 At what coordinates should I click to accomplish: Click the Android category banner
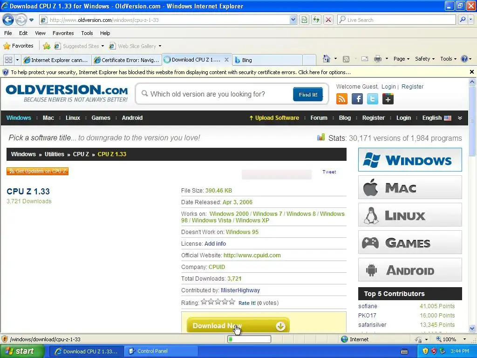(x=410, y=270)
